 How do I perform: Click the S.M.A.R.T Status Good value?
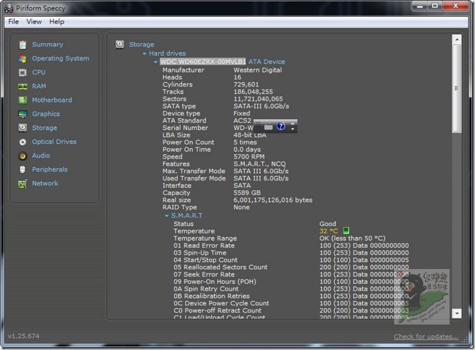click(x=327, y=223)
